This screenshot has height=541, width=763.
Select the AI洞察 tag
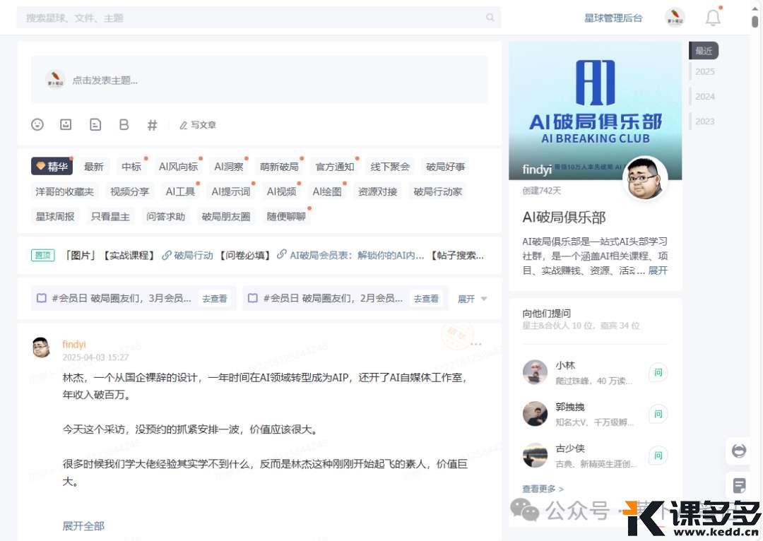click(x=229, y=167)
